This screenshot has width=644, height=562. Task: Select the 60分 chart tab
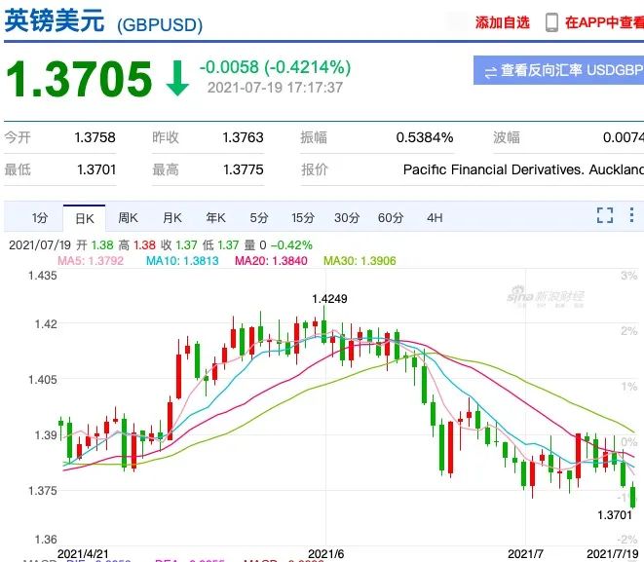pos(391,217)
